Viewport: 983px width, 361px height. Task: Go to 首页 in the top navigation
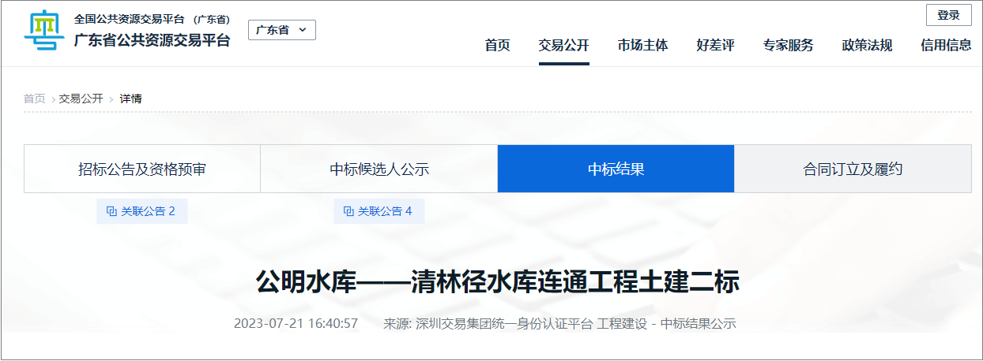(497, 46)
